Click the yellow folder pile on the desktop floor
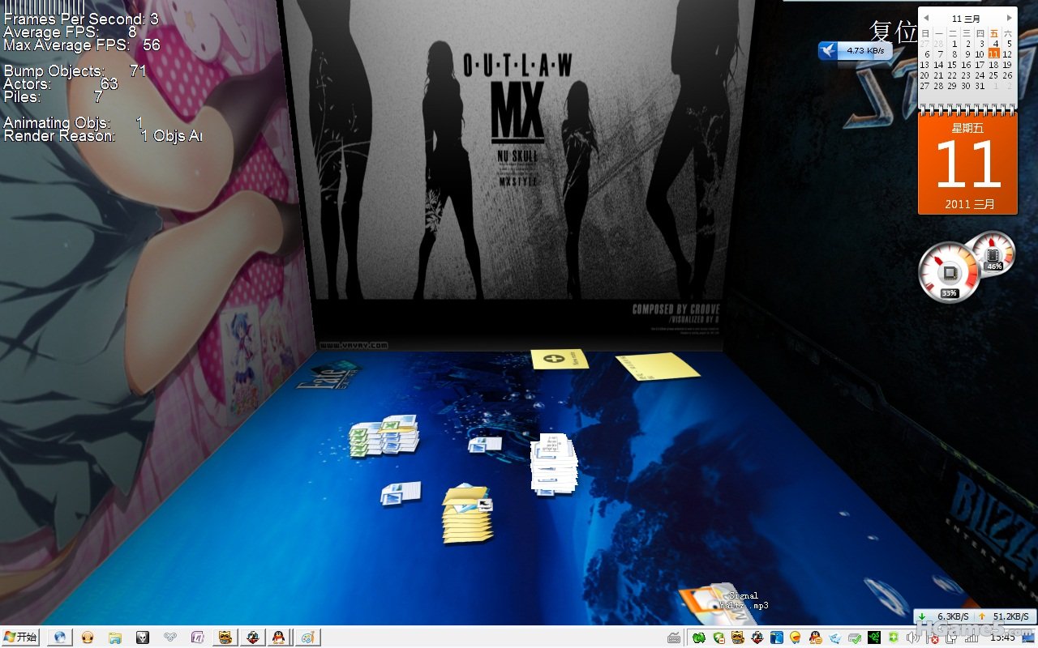Viewport: 1038px width, 648px height. click(466, 515)
